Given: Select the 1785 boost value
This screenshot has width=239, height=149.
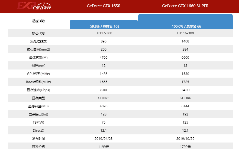Looking at the screenshot, I should pos(185,82).
